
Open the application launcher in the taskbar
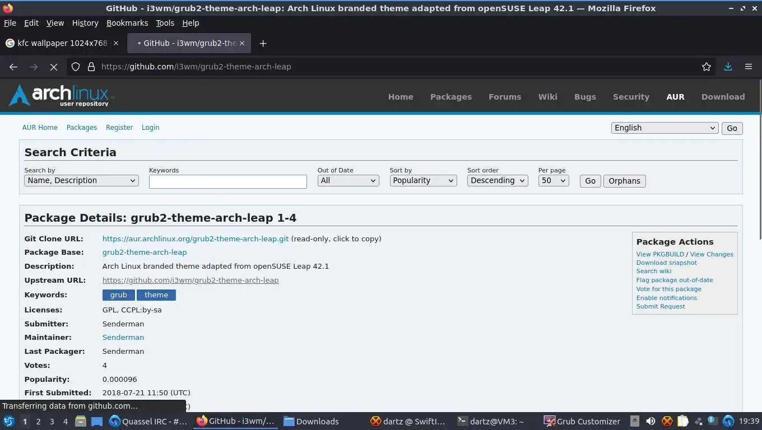pos(8,421)
